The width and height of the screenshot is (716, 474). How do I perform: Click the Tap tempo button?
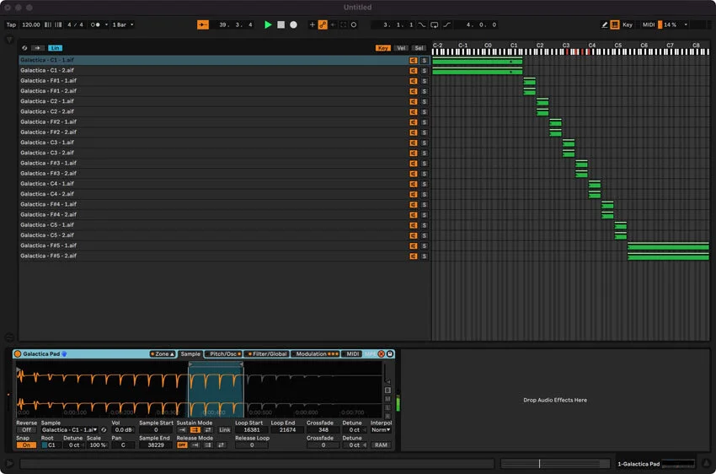11,24
